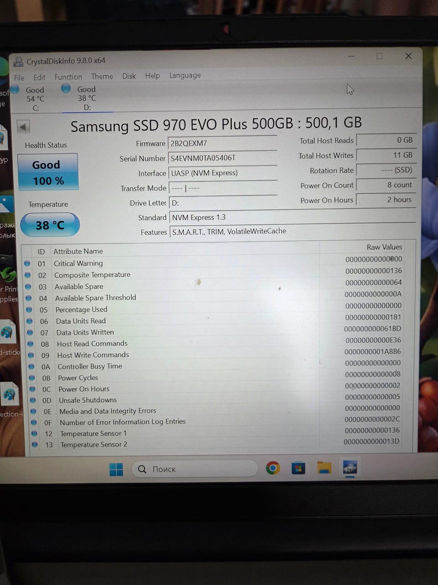Click raw value 000000000061BD
This screenshot has width=438, height=585.
tap(372, 329)
